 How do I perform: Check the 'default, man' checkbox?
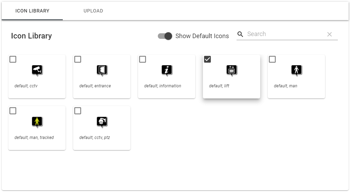(x=272, y=59)
